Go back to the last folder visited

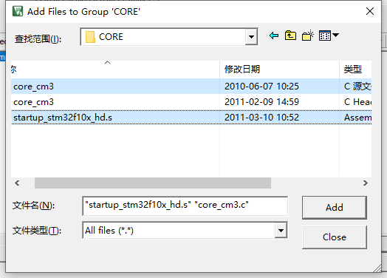coord(274,35)
